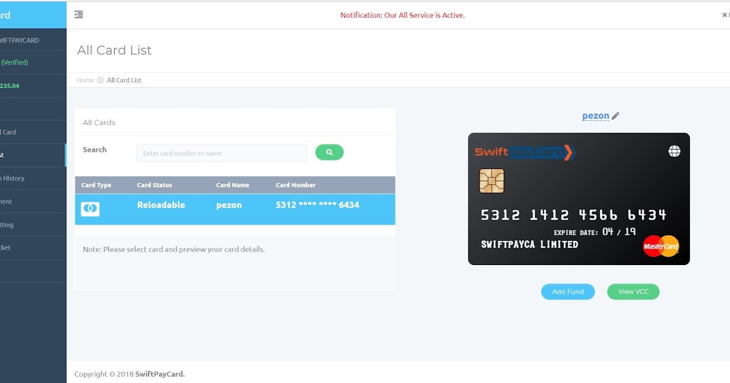730x383 pixels.
Task: Click the sidebar collapse hamburger icon
Action: pyautogui.click(x=78, y=14)
